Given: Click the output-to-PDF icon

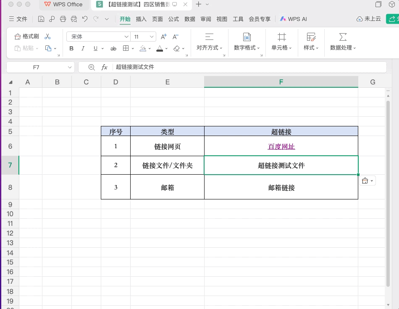Looking at the screenshot, I should 52,19.
